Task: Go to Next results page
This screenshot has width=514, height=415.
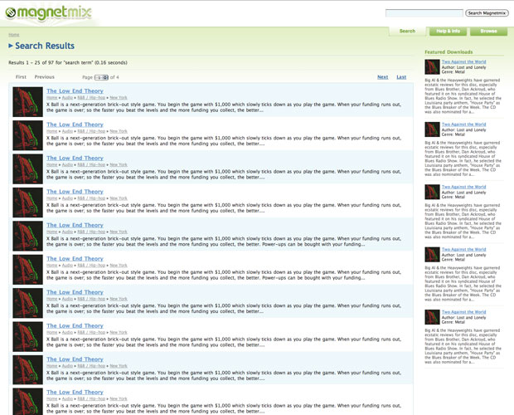Action: coord(382,77)
